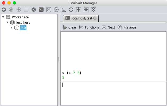Click the split horizontally toolbar icon
The width and height of the screenshot is (167, 106).
[x=79, y=10]
